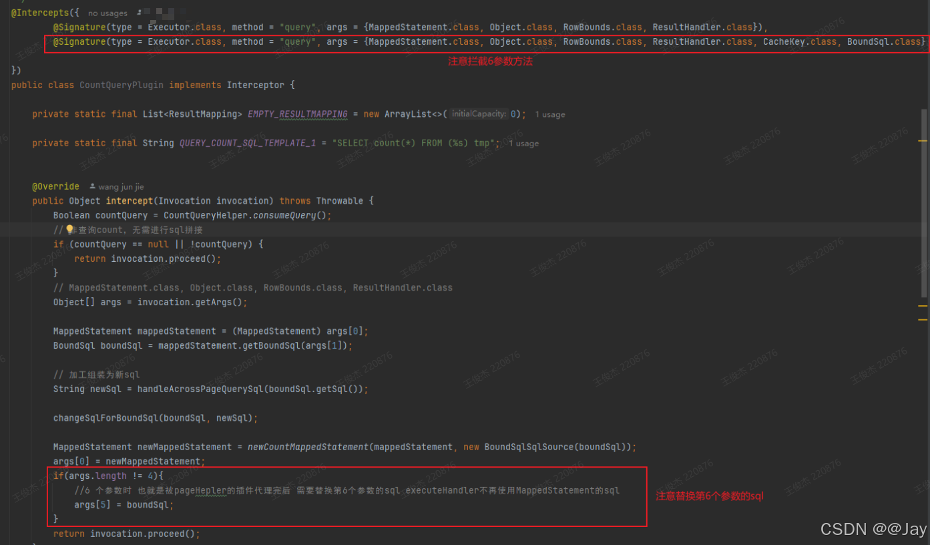Click the editor vertical scrollbar thumb

pyautogui.click(x=924, y=204)
